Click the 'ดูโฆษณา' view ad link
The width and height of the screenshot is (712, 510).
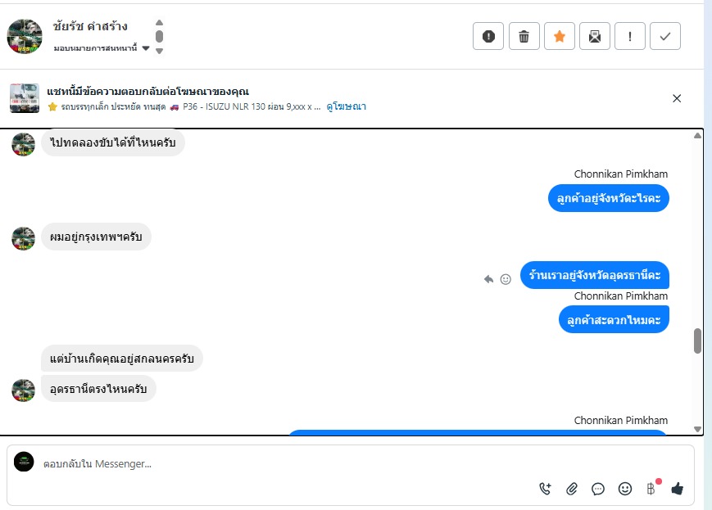tap(346, 106)
